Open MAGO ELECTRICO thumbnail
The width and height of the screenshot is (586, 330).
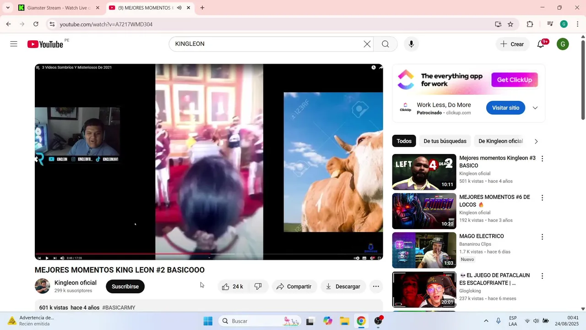point(424,250)
